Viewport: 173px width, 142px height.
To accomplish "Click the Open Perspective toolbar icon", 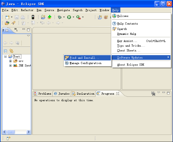I will 100,17.
